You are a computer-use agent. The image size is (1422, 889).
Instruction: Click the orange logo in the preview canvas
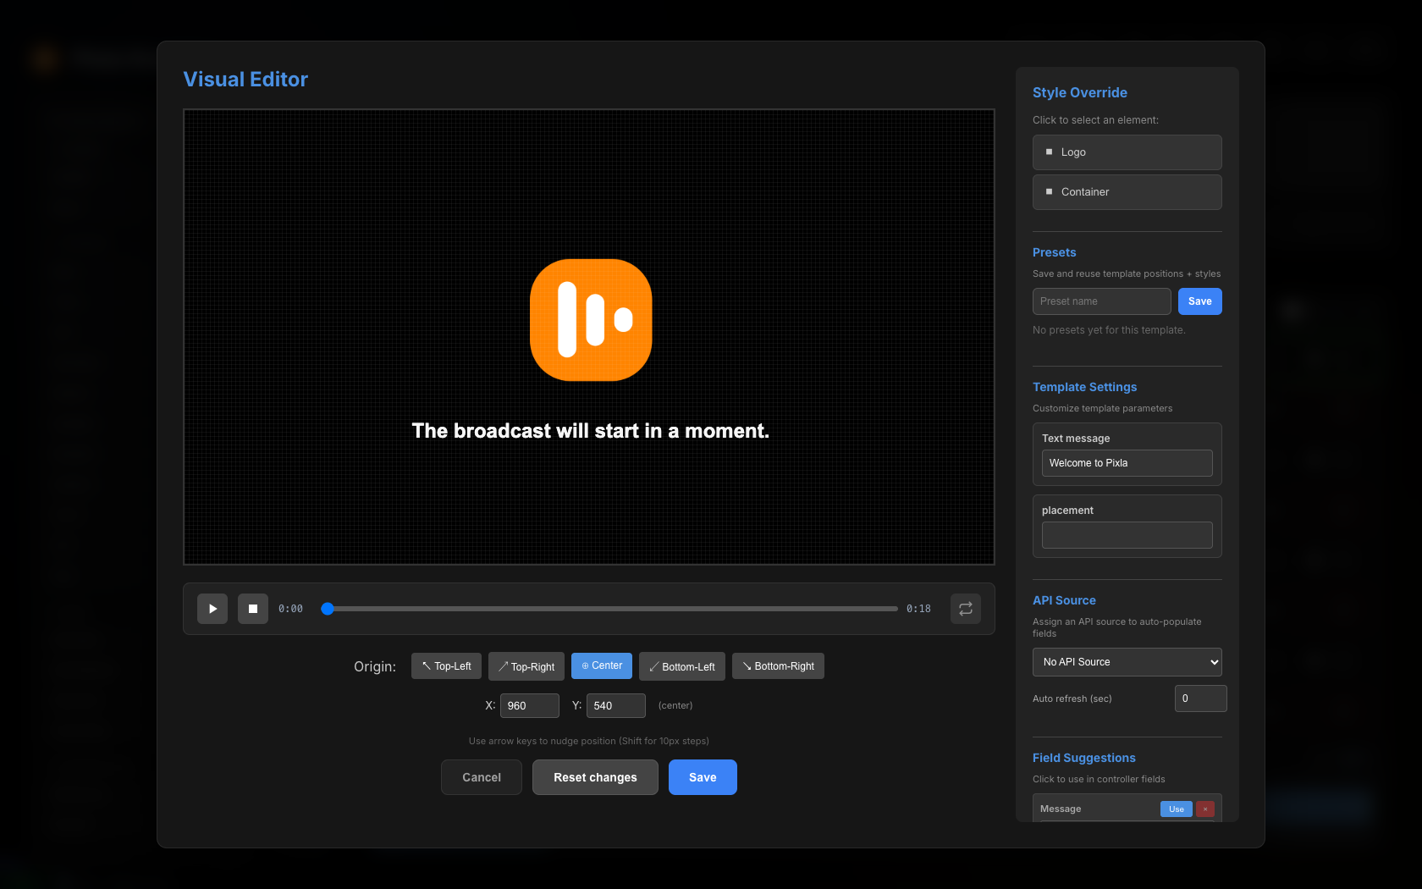coord(591,320)
